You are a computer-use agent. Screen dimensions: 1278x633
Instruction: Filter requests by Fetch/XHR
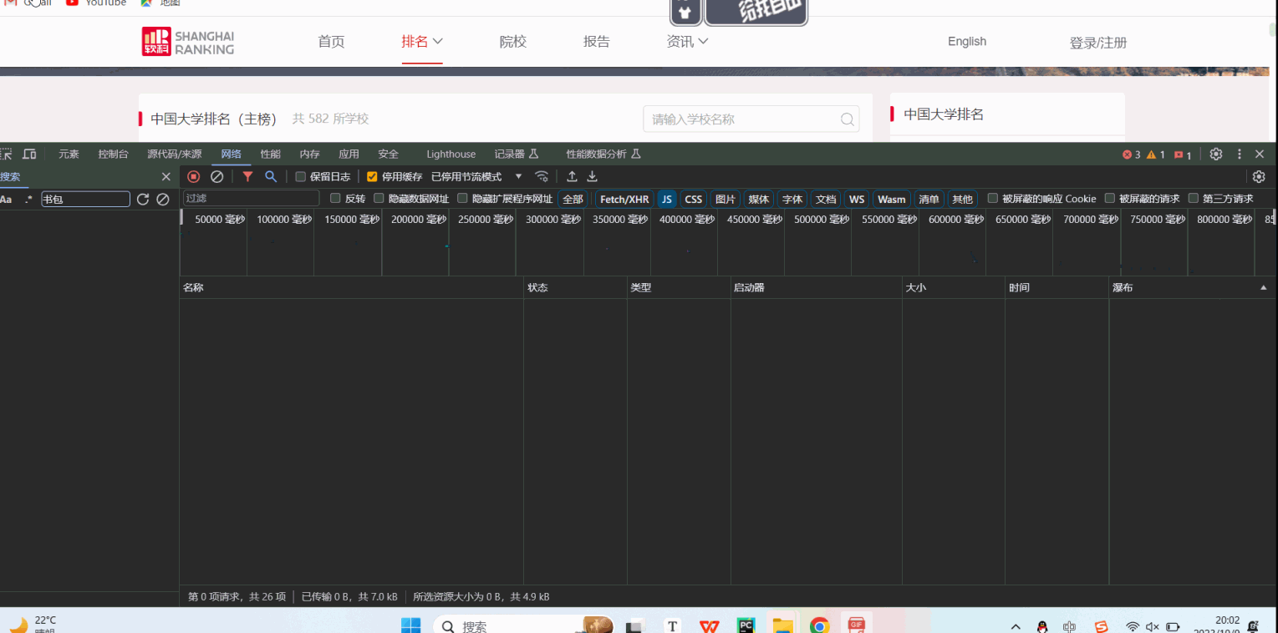coord(624,200)
